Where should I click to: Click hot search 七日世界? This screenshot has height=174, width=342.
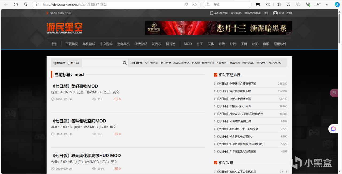click(166, 63)
